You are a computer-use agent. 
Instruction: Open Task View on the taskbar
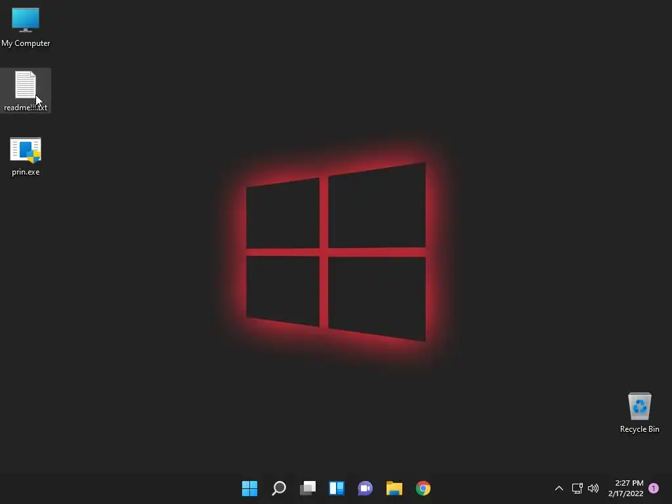[x=308, y=488]
